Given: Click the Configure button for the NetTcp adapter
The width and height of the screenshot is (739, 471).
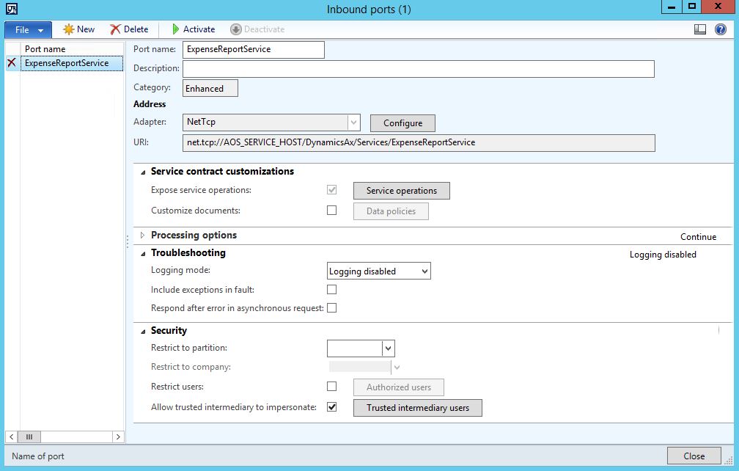Looking at the screenshot, I should [x=402, y=123].
